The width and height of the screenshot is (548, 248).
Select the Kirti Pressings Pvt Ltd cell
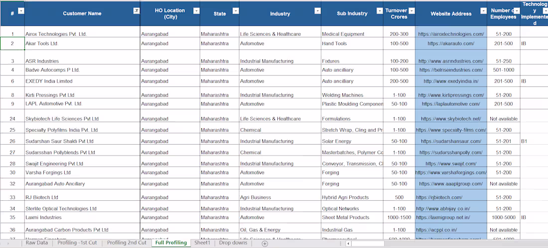[82, 93]
